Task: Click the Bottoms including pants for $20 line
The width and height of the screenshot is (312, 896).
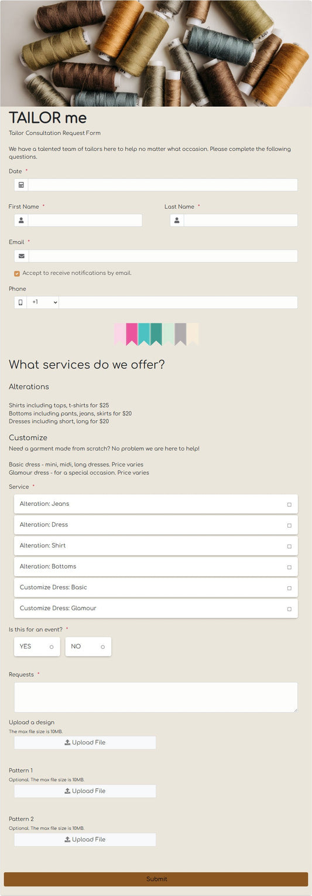Action: click(x=70, y=414)
